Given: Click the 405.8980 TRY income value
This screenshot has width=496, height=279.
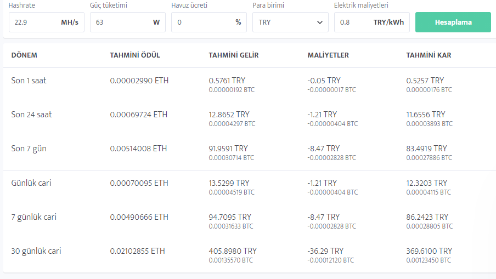Looking at the screenshot, I should (x=233, y=251).
